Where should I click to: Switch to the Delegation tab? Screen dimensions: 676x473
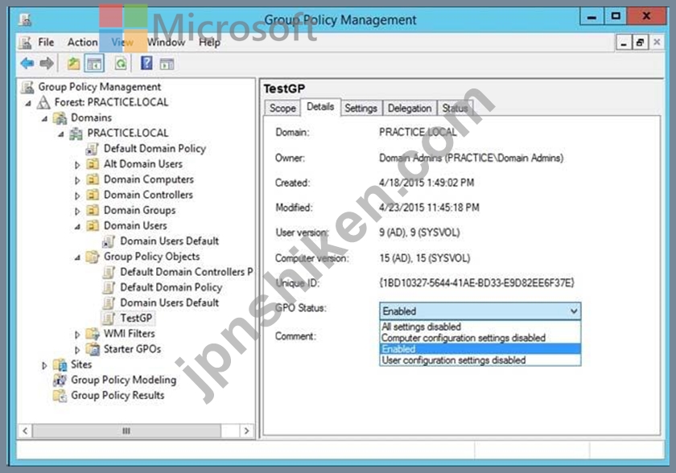coord(410,108)
